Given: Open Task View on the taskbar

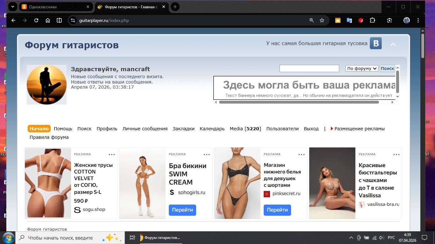Looking at the screenshot, I should tap(132, 238).
